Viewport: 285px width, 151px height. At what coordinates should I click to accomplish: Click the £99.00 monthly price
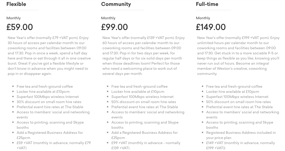pos(114,27)
